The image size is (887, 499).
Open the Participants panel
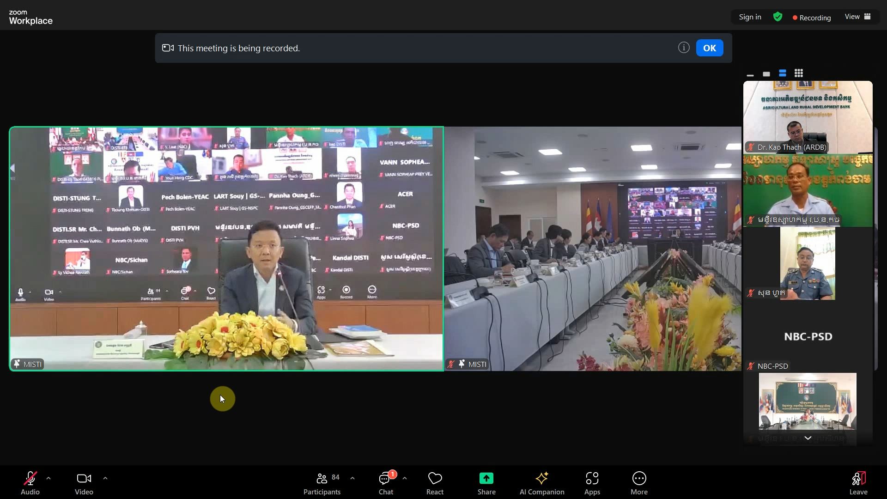(x=322, y=483)
